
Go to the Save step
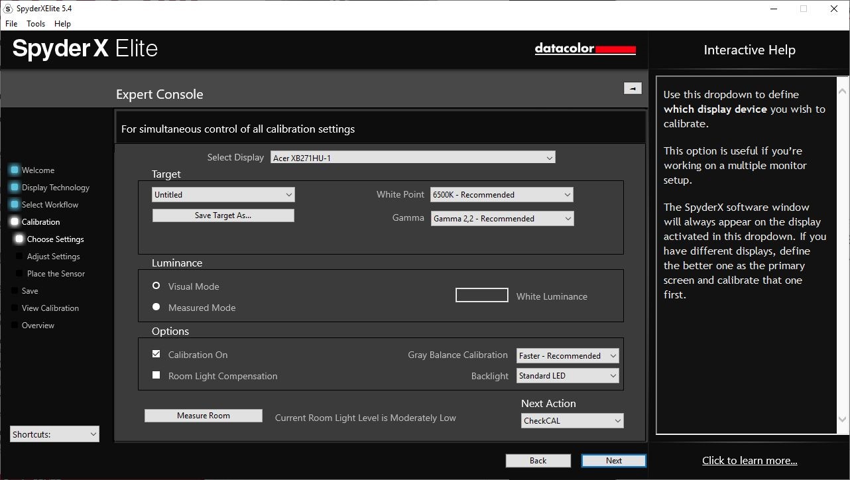click(30, 291)
